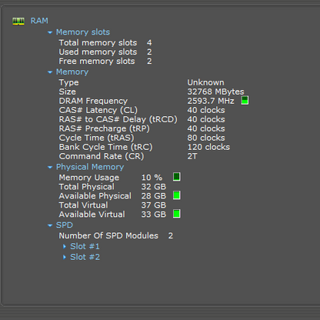Select the Bank Cycle Time (tRC) label

click(x=105, y=147)
